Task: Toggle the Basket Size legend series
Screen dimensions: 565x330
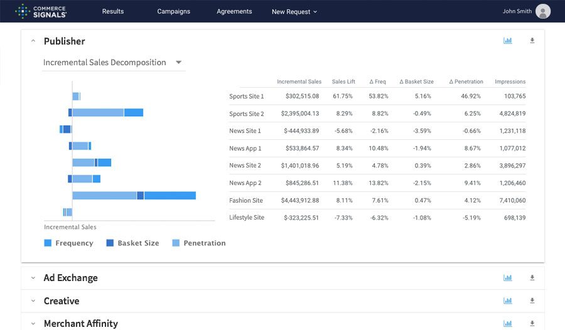Action: pos(132,243)
